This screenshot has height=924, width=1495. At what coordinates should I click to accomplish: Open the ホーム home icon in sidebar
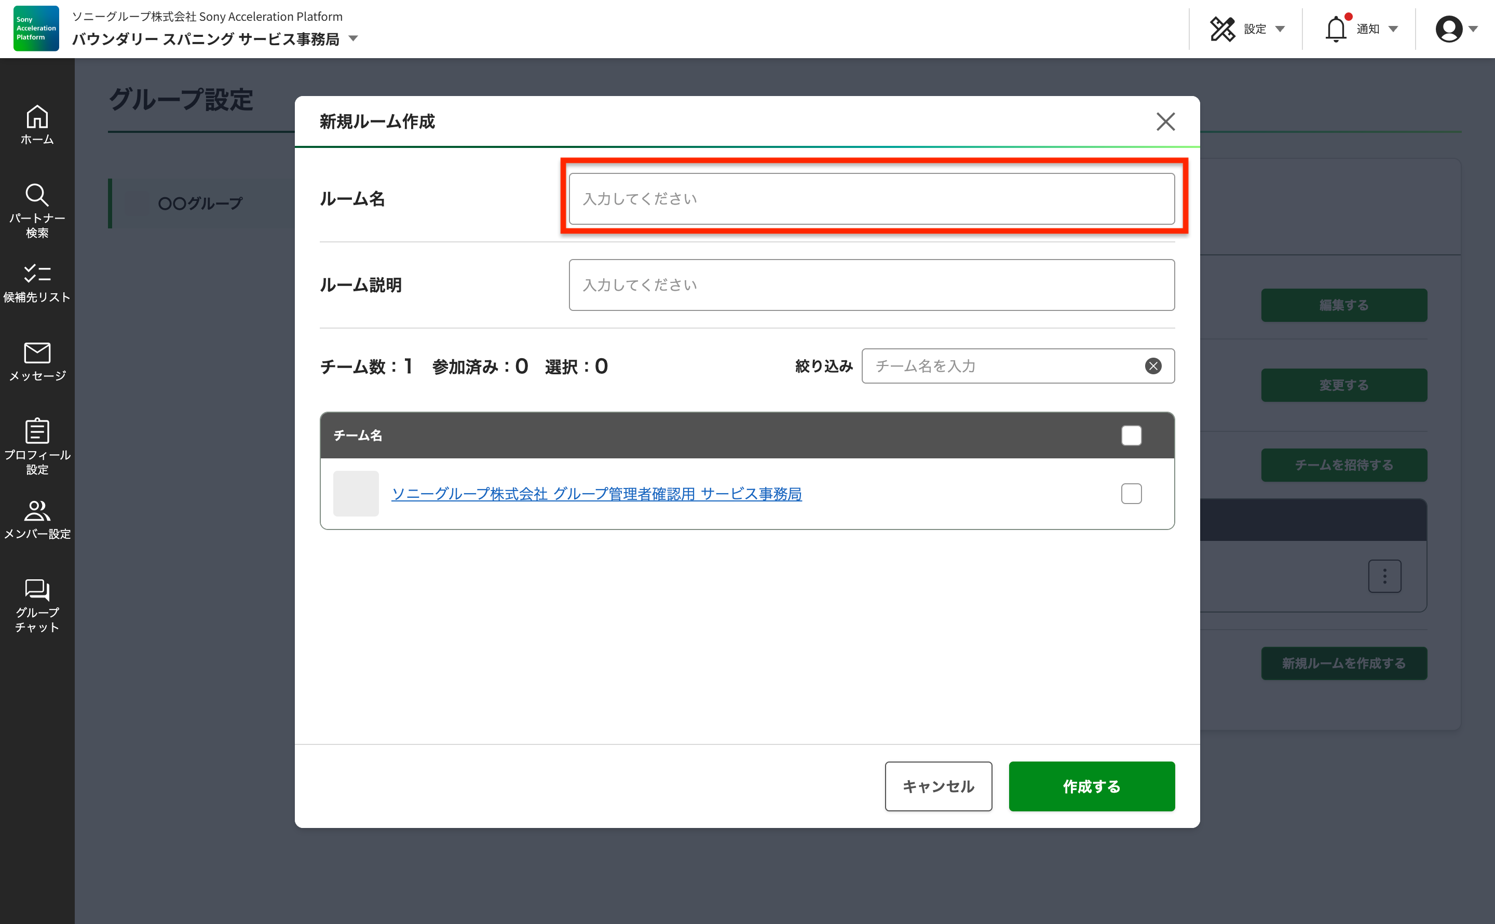pyautogui.click(x=37, y=117)
